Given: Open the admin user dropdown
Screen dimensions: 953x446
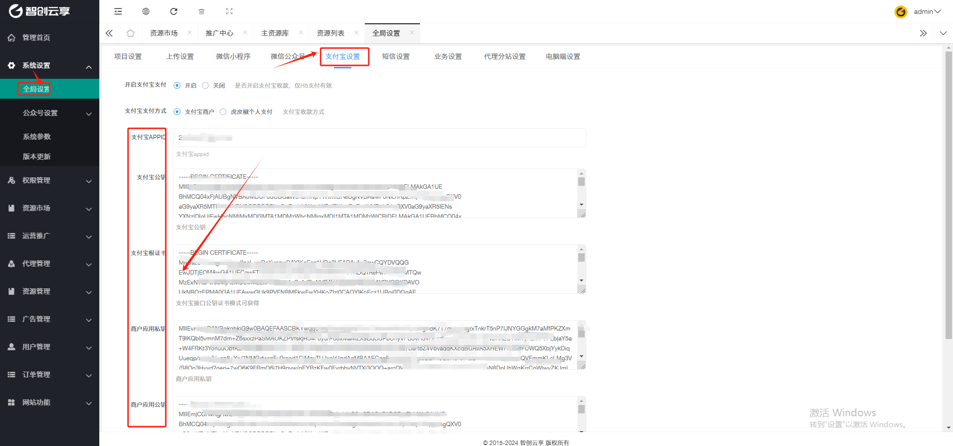Looking at the screenshot, I should 927,11.
